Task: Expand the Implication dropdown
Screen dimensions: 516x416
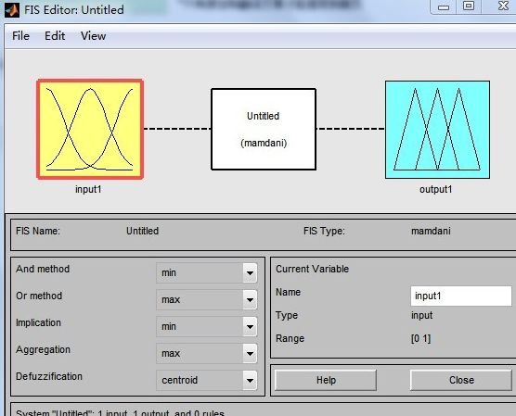Action: 207,327
